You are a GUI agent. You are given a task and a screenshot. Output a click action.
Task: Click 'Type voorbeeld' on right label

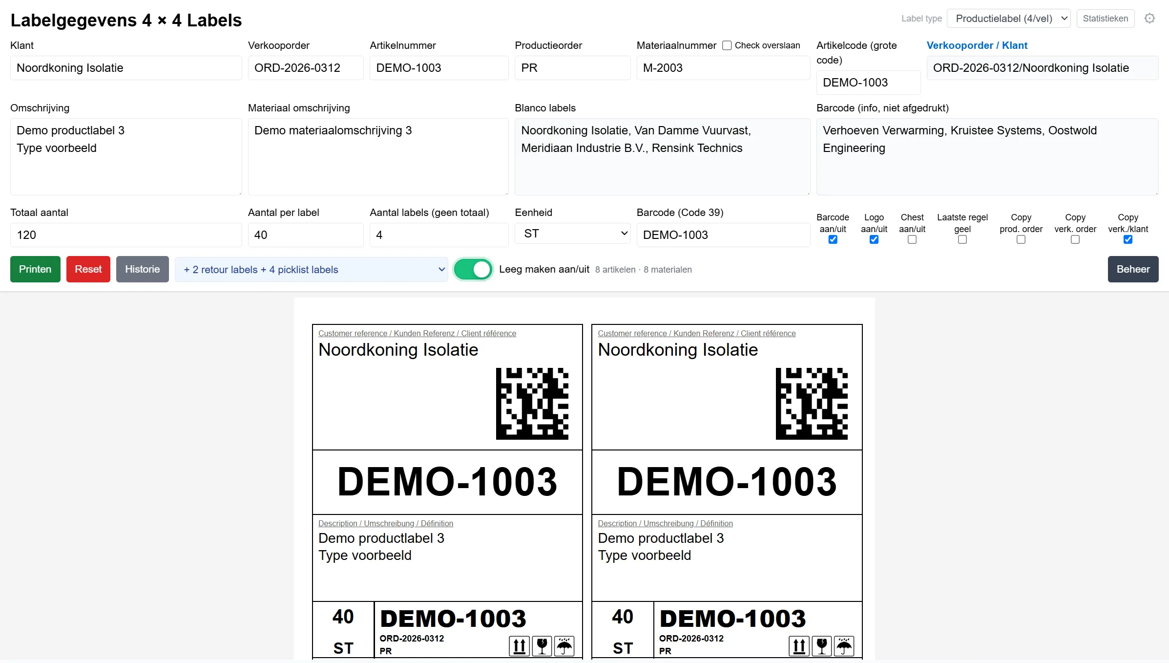(x=645, y=556)
